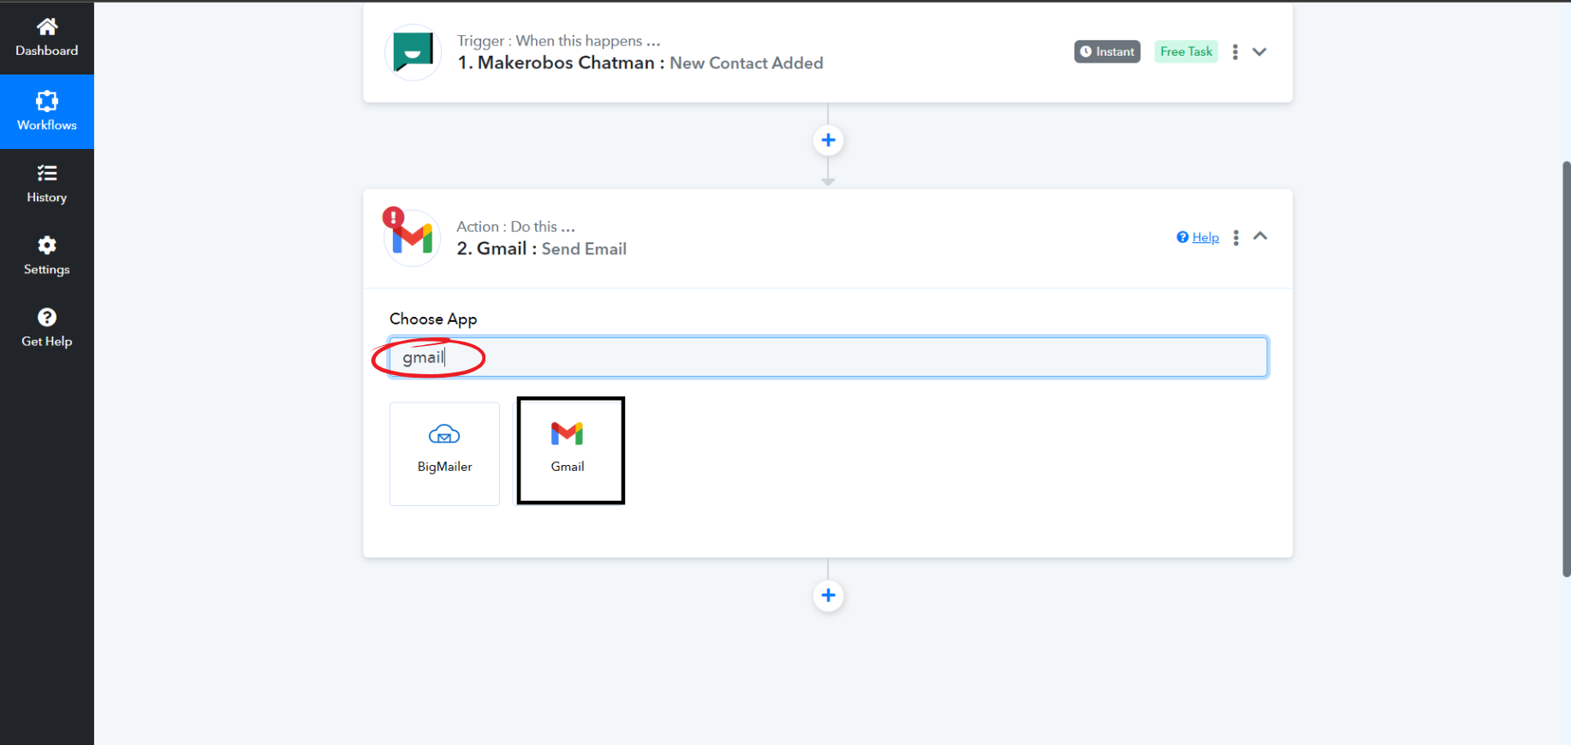Click in the Choose App search field

[827, 357]
